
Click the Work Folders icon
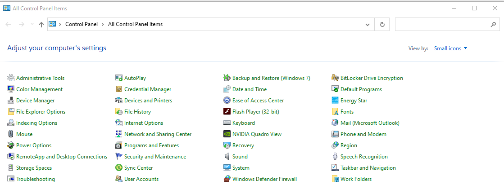(335, 179)
